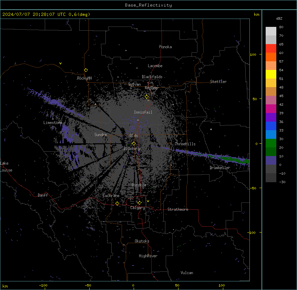Image resolution: width=297 pixels, height=290 pixels.
Task: Select the Didsbury label
Action: [x=132, y=148]
